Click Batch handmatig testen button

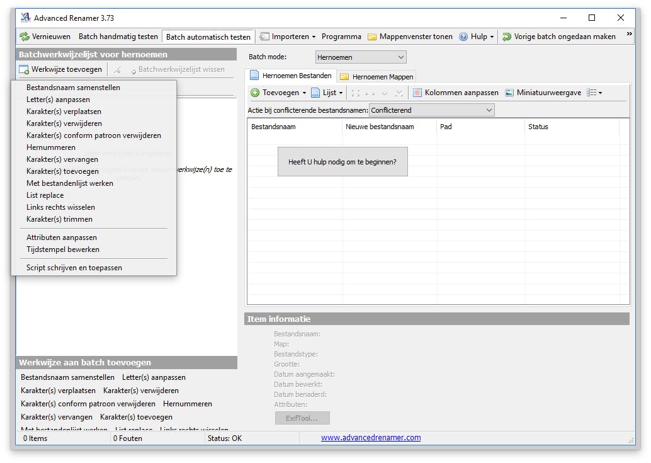coord(118,37)
